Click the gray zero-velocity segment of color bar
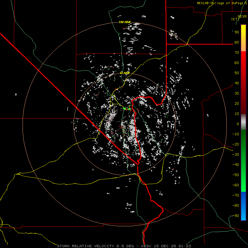 (x=243, y=122)
